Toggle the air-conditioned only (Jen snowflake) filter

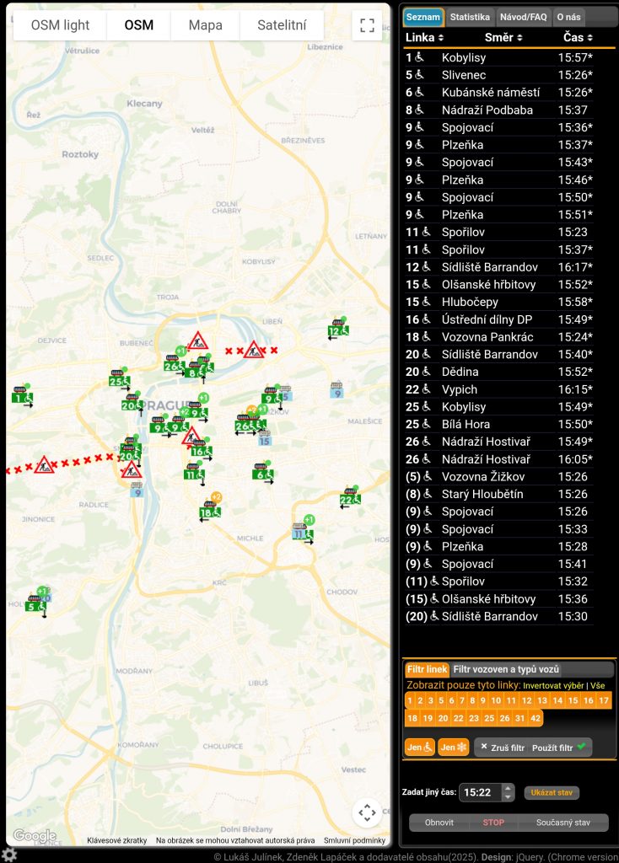click(453, 748)
